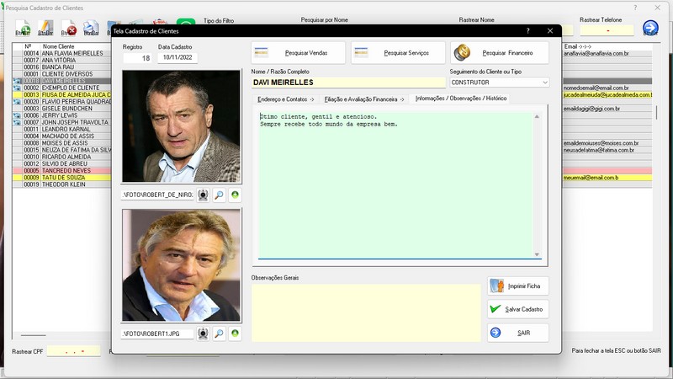This screenshot has width=673, height=379.
Task: Click notes area scrollbar up arrow
Action: pyautogui.click(x=537, y=117)
